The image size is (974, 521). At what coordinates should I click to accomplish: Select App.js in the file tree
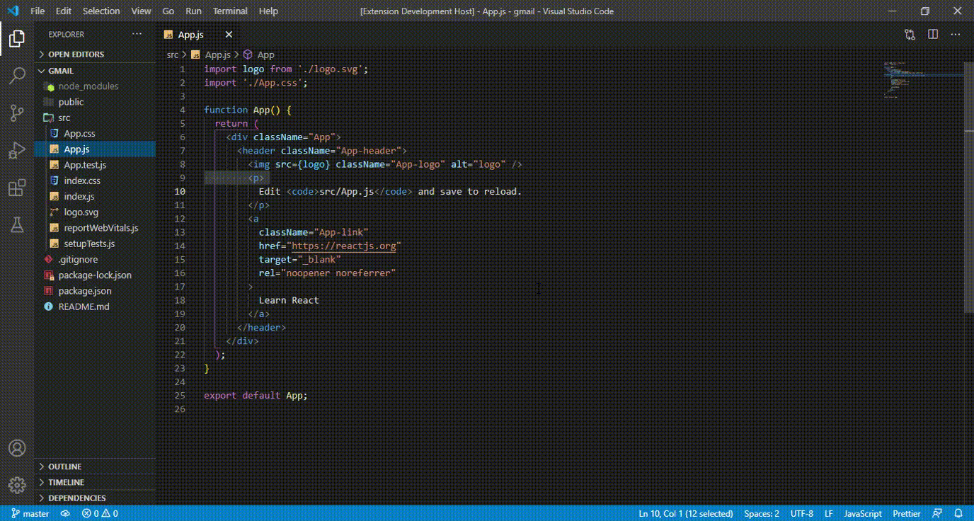[95, 149]
